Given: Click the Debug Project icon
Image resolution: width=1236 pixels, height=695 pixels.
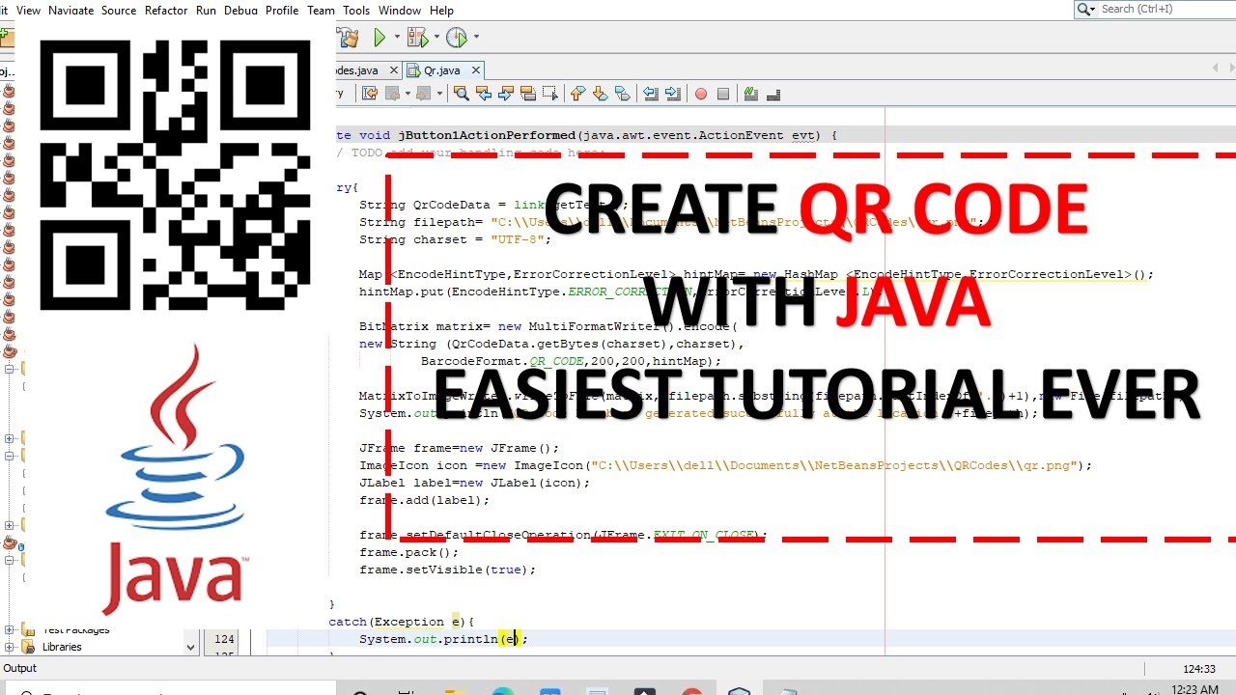Looking at the screenshot, I should click(417, 38).
